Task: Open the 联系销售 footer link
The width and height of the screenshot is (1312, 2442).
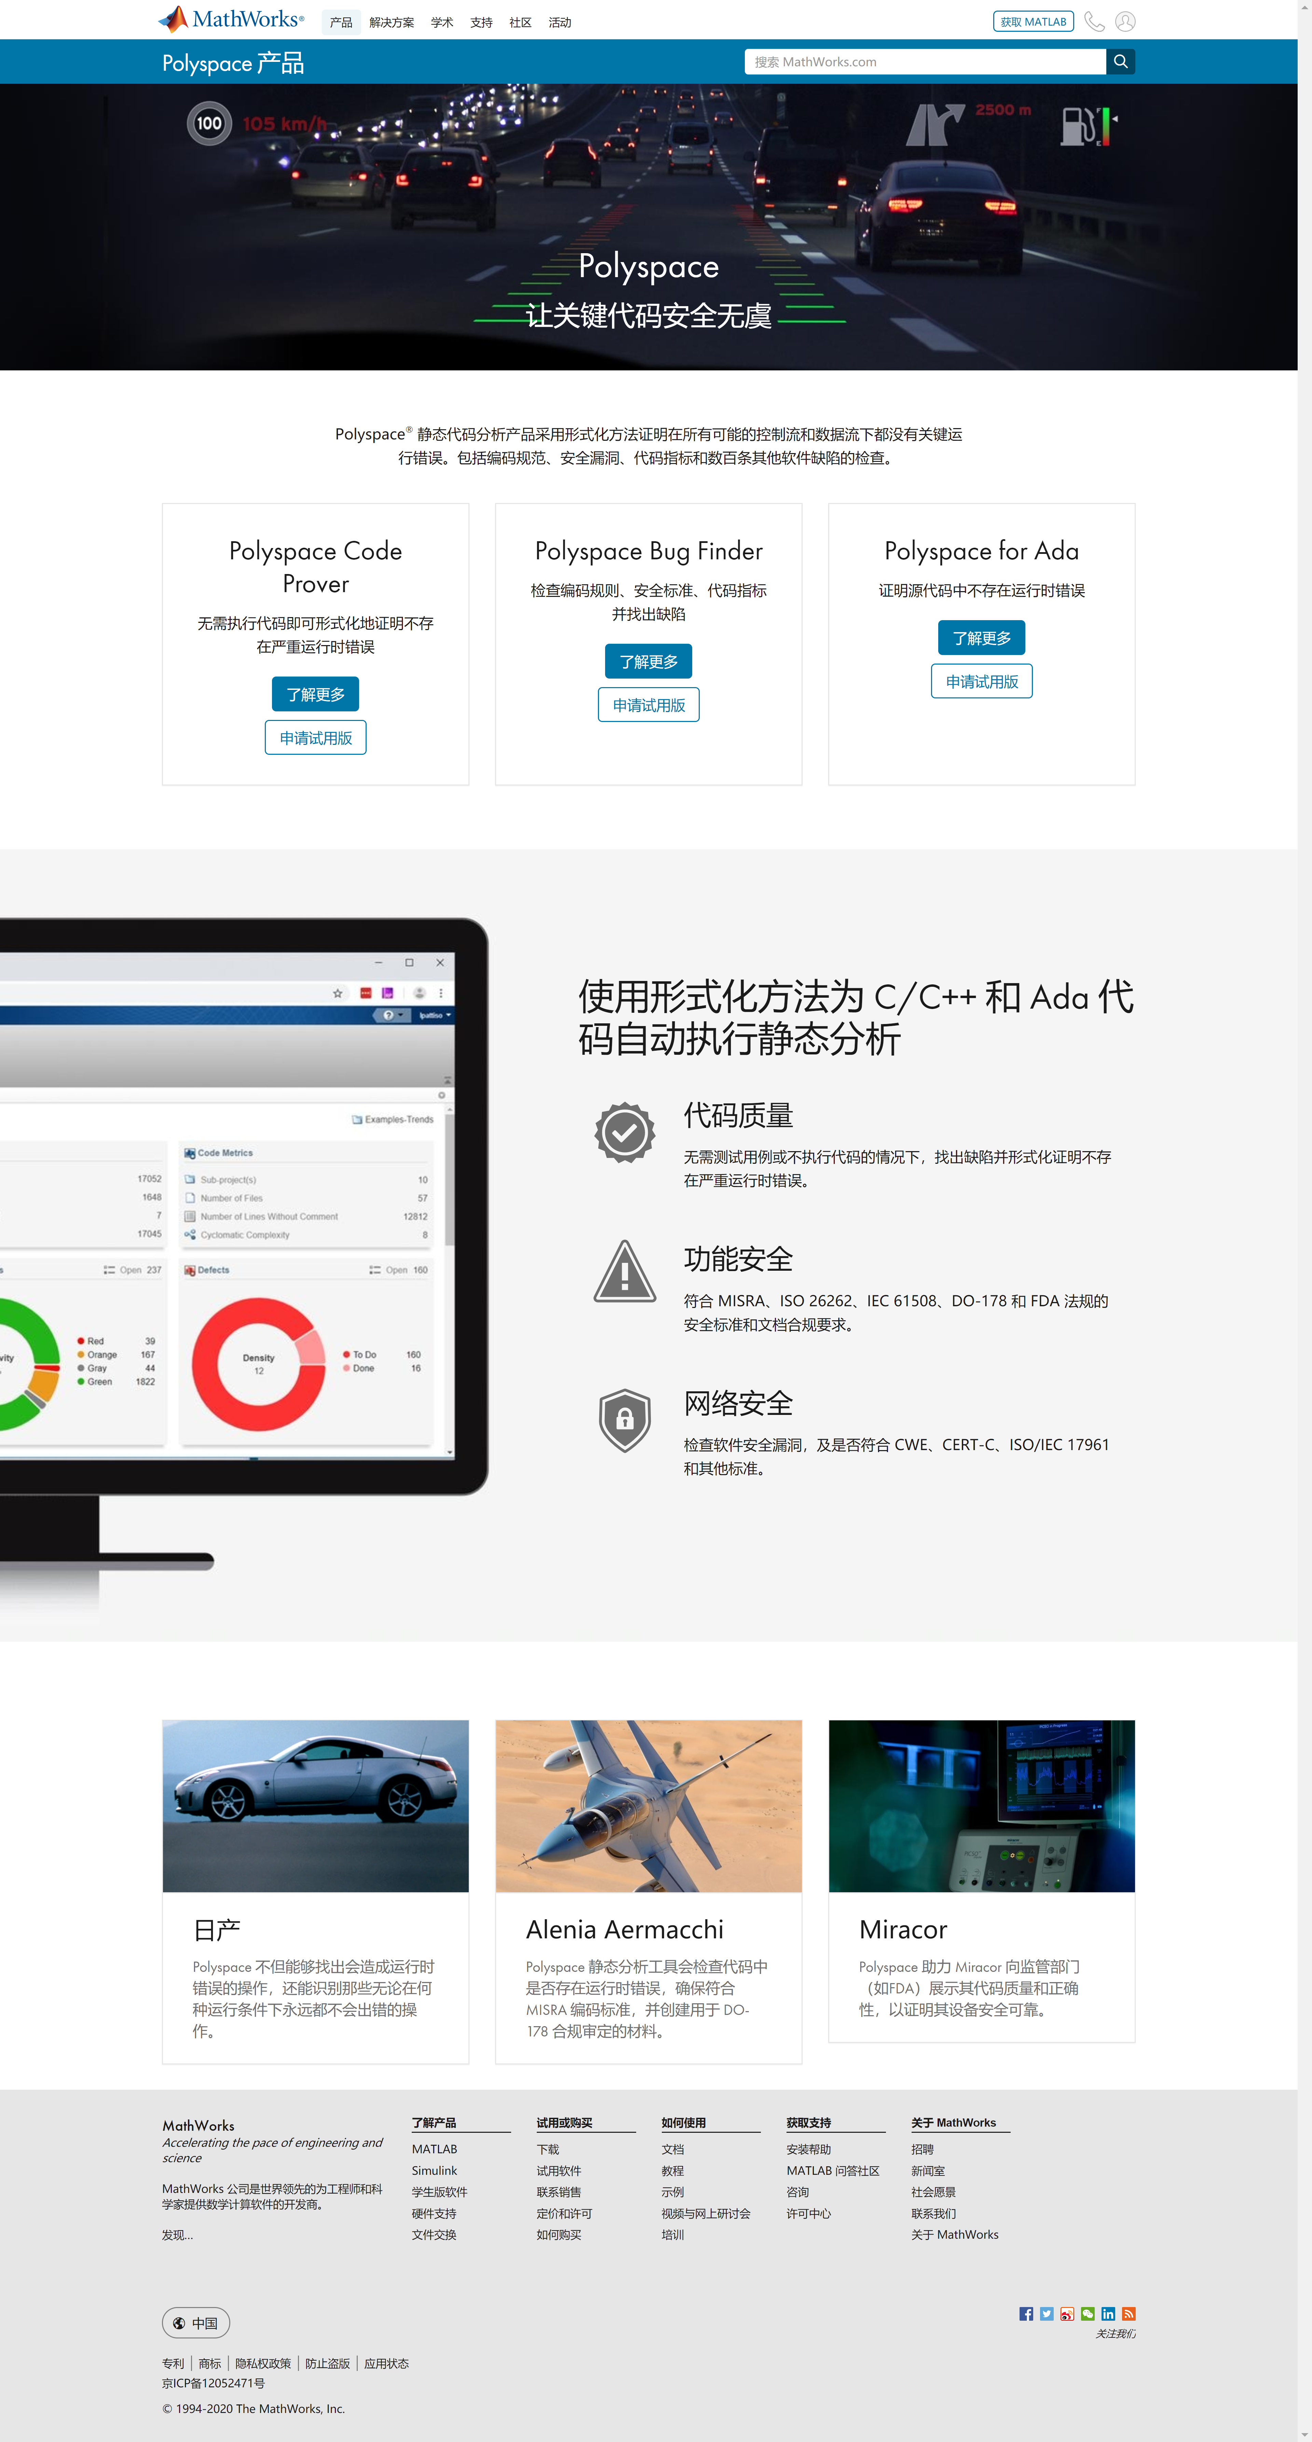Action: click(559, 2192)
